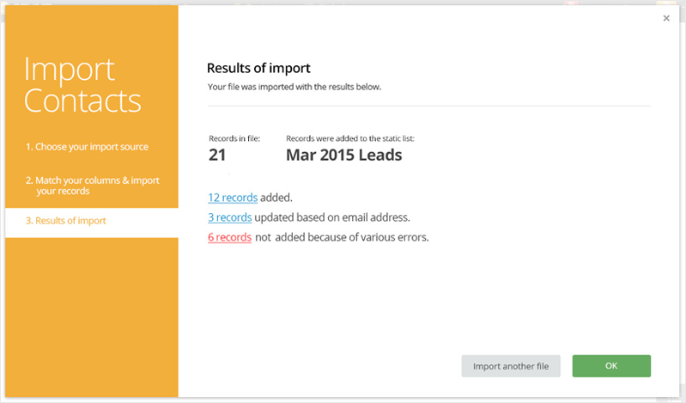Click the 'Your file was imported' subtitle
The image size is (686, 403).
tap(294, 87)
